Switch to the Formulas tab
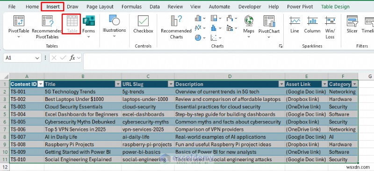 click(x=131, y=7)
